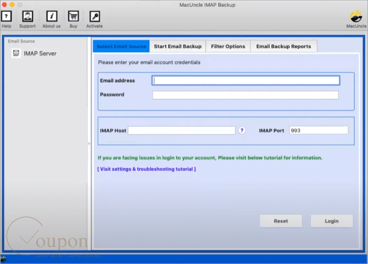Switch to Select Email Source tab

coord(121,46)
